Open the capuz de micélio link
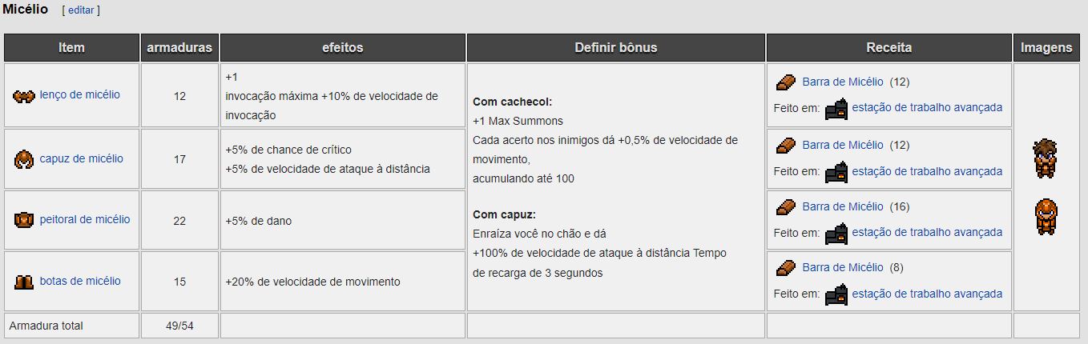1088x344 pixels. (x=81, y=158)
